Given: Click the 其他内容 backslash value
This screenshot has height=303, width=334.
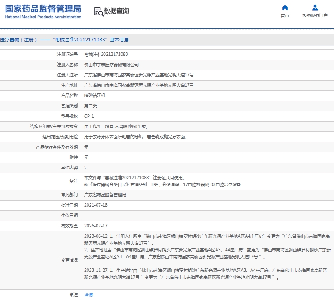Looking at the screenshot, I should point(85,168).
